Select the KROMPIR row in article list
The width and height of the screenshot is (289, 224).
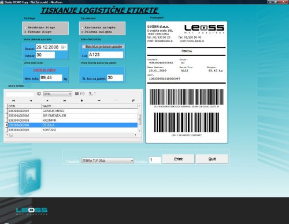pos(73,121)
